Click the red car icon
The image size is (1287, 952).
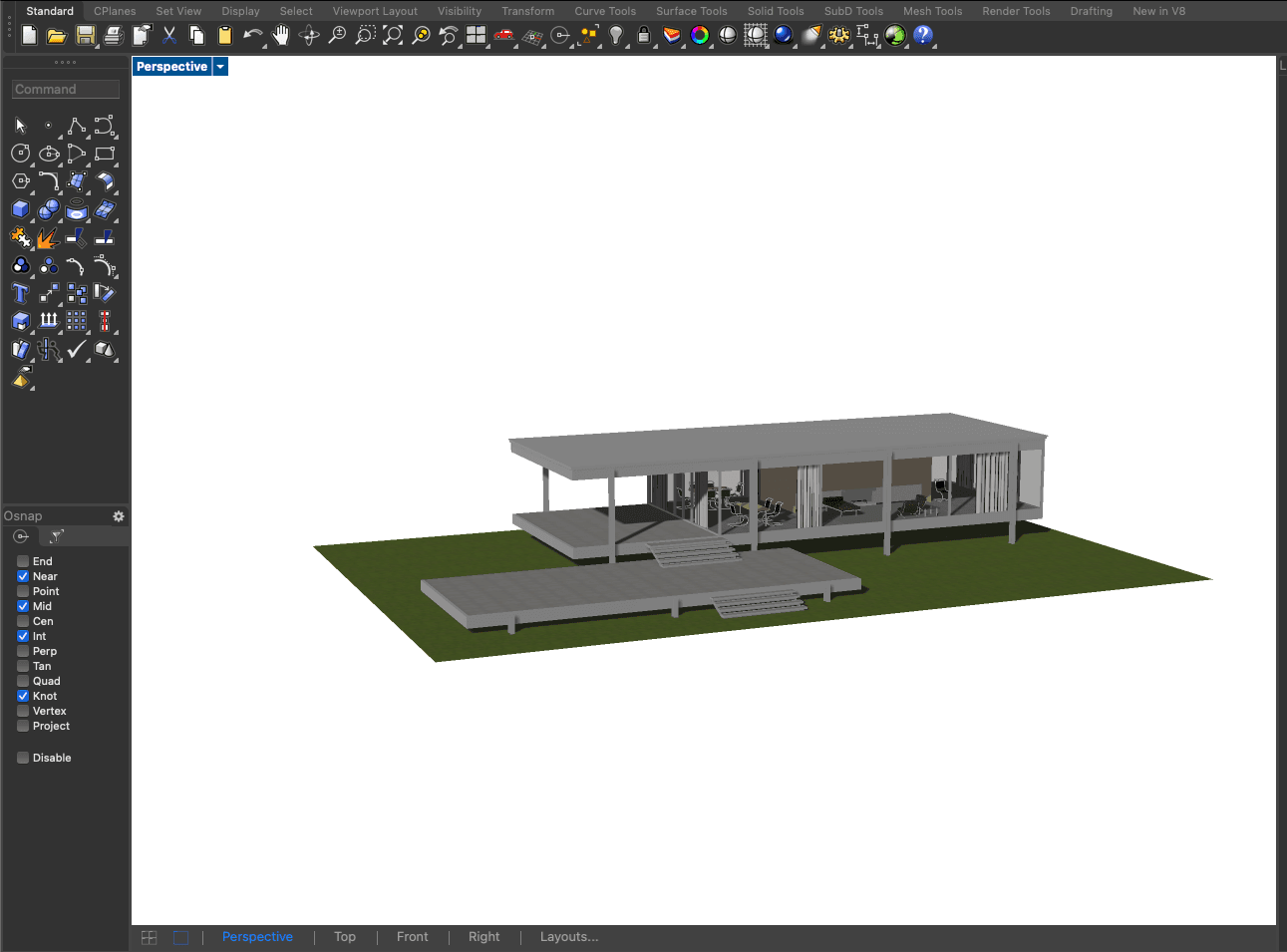pyautogui.click(x=504, y=36)
